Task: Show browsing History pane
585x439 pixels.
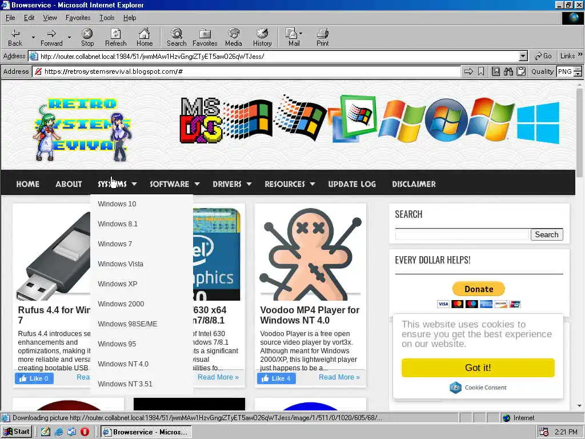Action: point(262,38)
